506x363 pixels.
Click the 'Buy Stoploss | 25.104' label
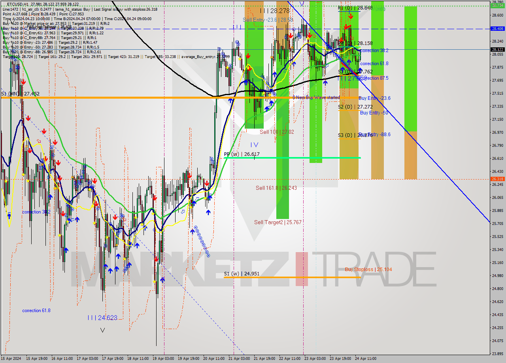tap(368, 269)
